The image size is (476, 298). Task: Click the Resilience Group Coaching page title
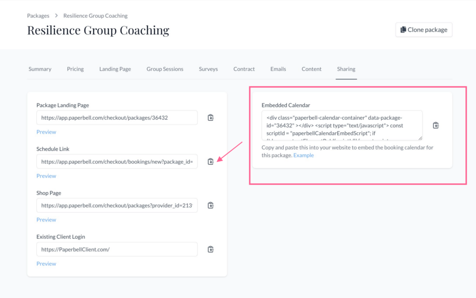pos(98,30)
